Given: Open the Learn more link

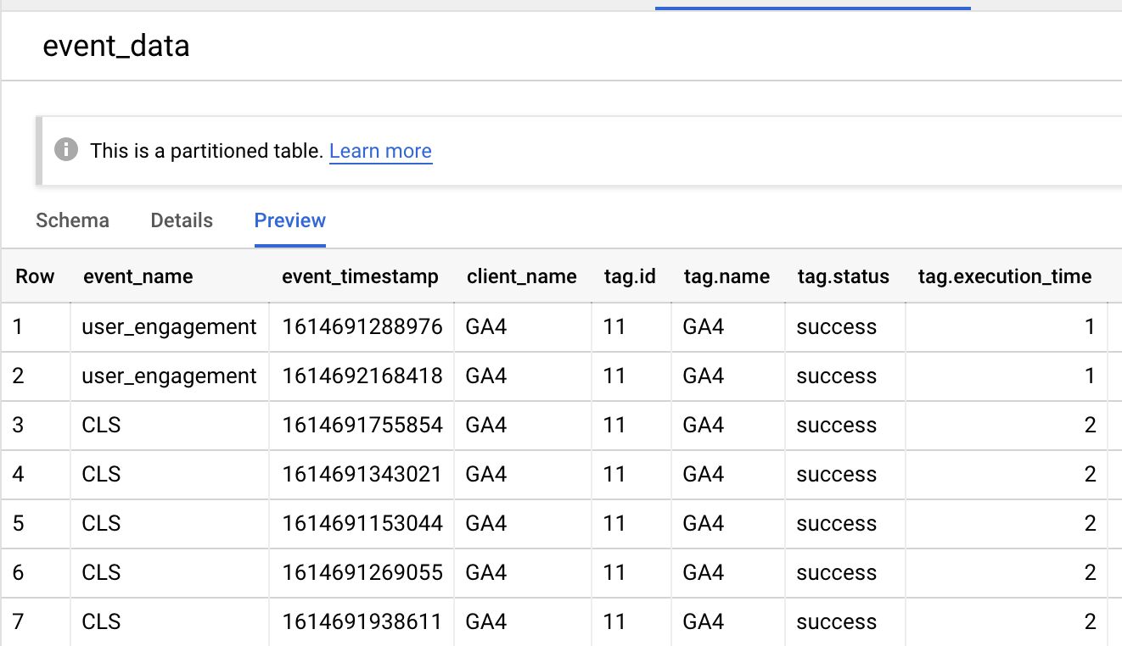Looking at the screenshot, I should coord(380,151).
